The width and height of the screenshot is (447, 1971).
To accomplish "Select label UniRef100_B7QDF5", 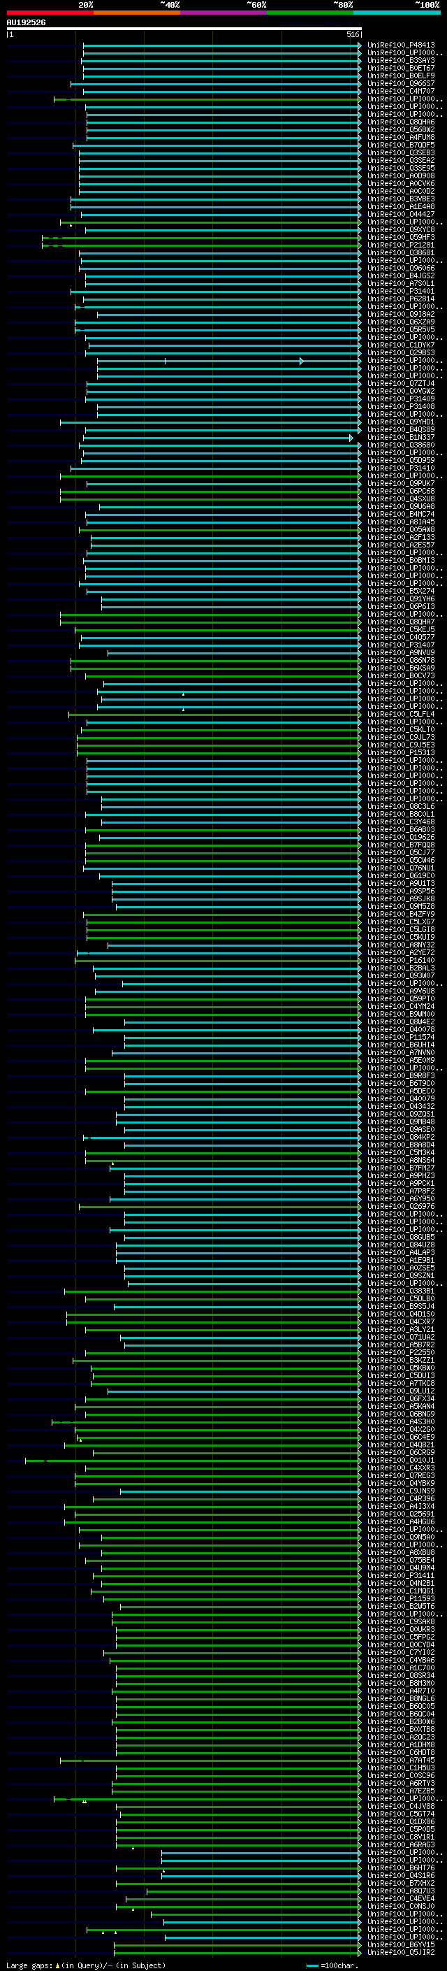I will (x=401, y=145).
